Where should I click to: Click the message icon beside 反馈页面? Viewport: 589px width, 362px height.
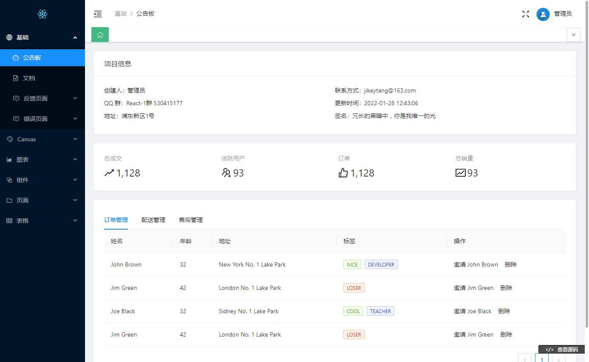[x=16, y=98]
